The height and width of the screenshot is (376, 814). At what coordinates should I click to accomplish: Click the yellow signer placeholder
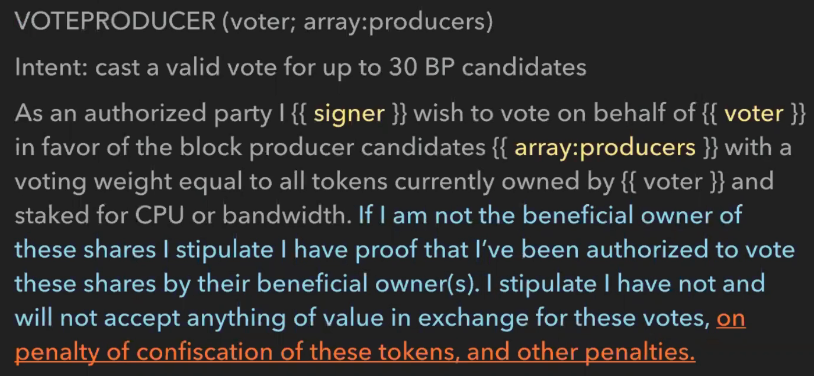click(x=349, y=113)
